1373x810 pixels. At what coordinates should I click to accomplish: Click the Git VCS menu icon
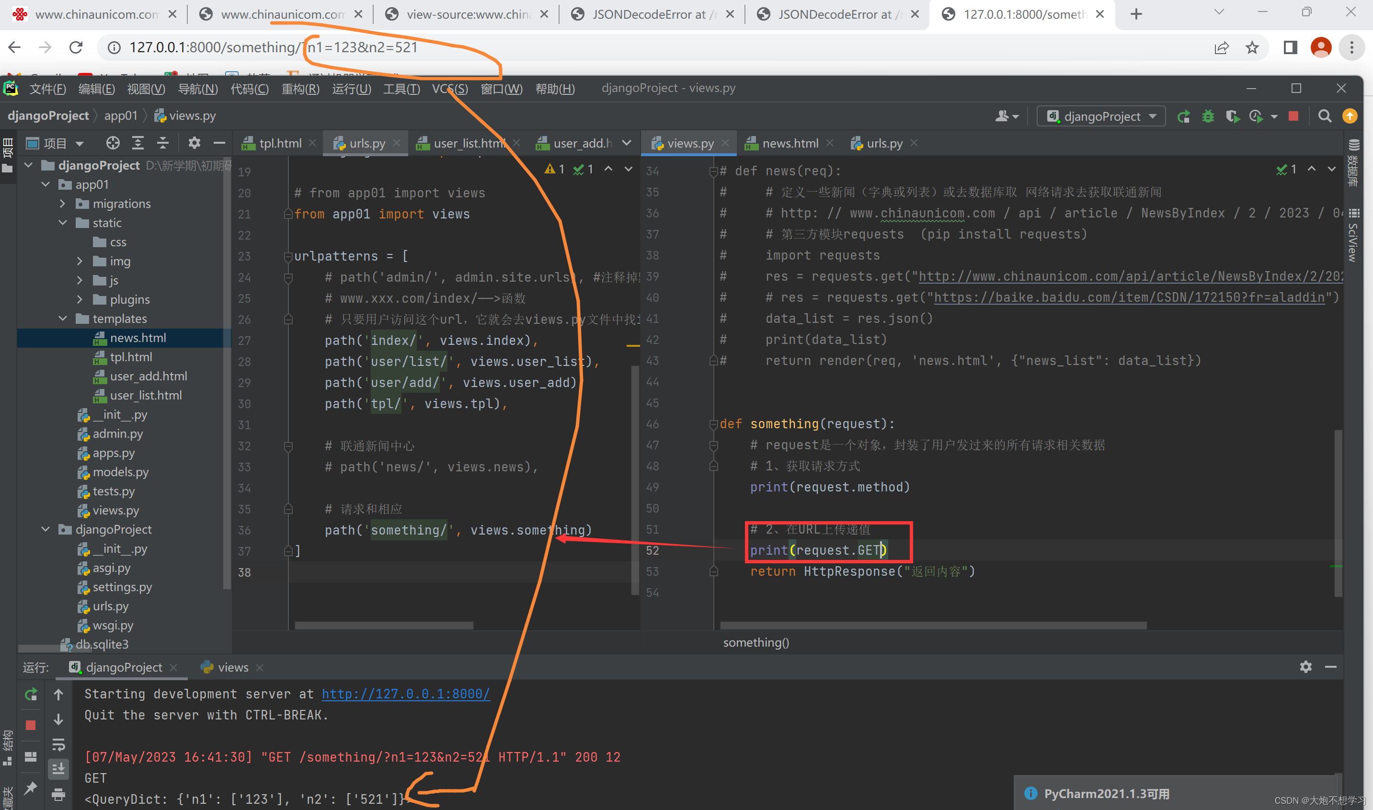448,89
